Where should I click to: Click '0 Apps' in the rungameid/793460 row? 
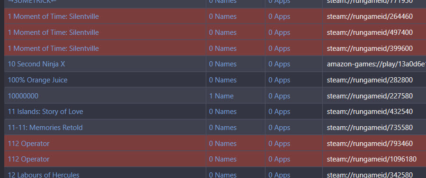[279, 144]
